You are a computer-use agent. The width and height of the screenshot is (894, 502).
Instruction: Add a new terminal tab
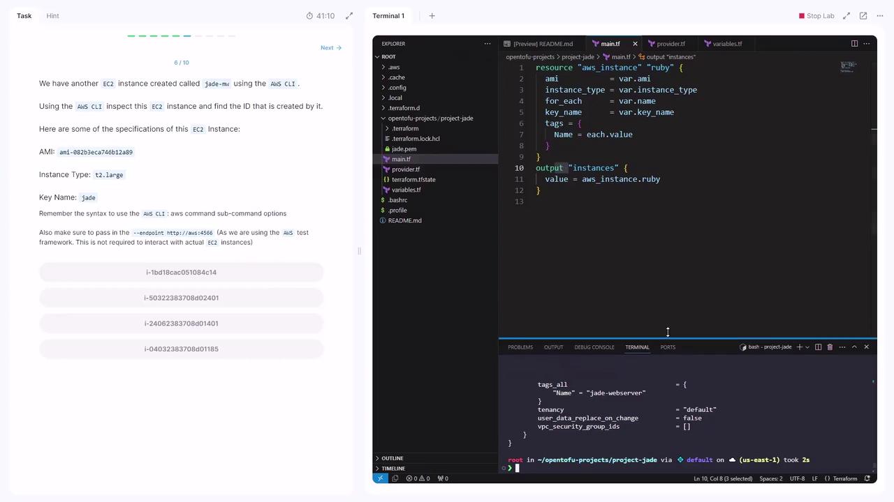tap(432, 15)
